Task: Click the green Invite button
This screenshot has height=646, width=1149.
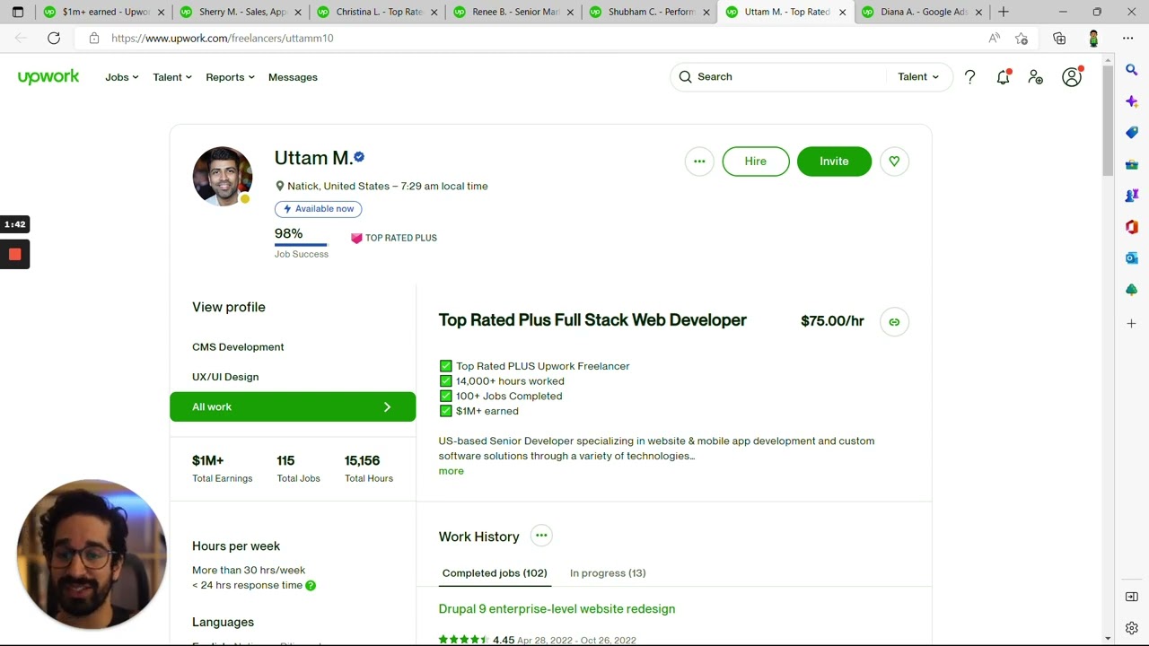Action: tap(833, 161)
